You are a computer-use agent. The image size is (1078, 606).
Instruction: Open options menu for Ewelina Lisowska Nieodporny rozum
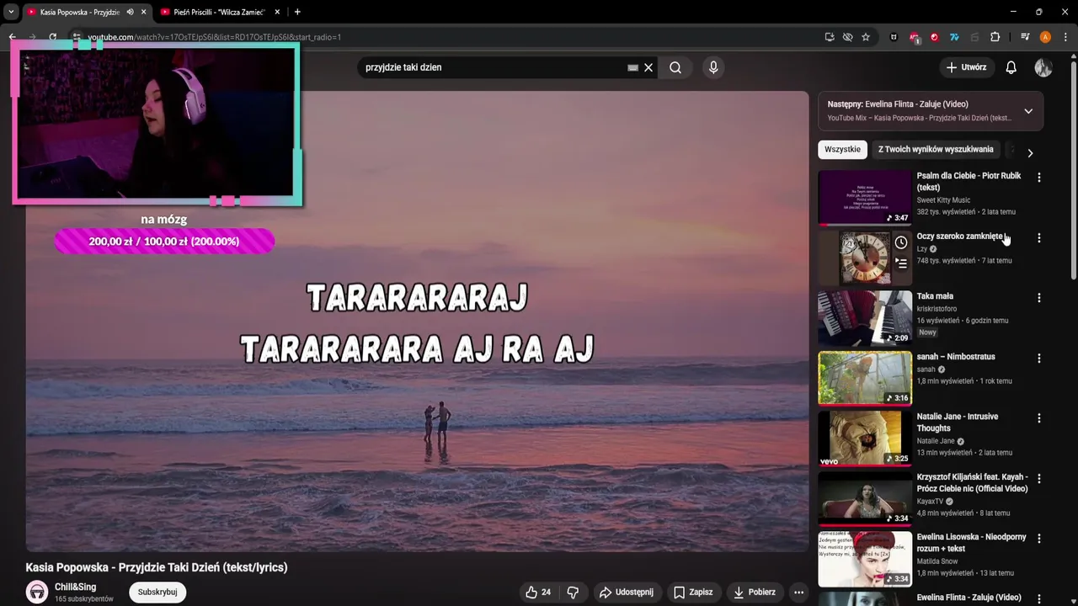point(1038,539)
